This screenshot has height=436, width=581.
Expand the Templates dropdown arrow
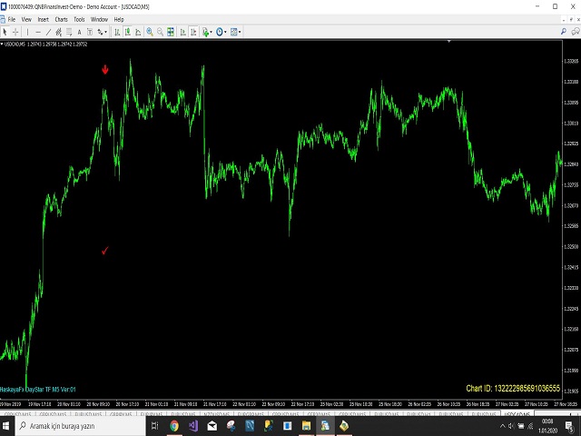tap(240, 33)
